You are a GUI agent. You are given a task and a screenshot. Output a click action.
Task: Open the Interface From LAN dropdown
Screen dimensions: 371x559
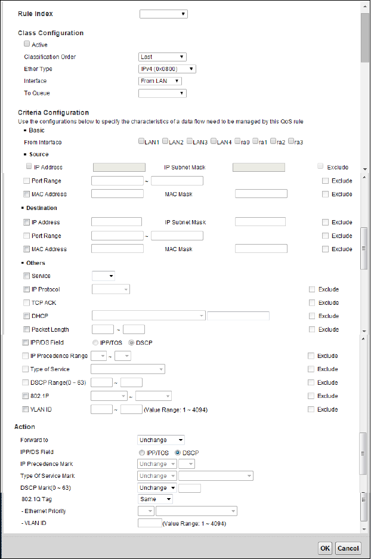[x=160, y=81]
